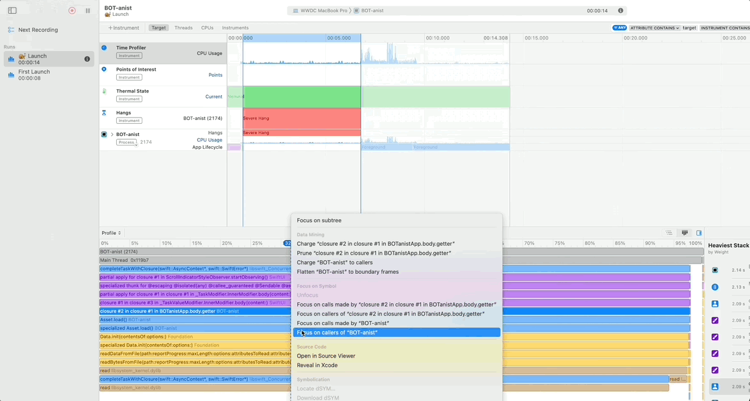Click the 00:10.000 mark on time ruler
750x401 pixels.
point(438,38)
